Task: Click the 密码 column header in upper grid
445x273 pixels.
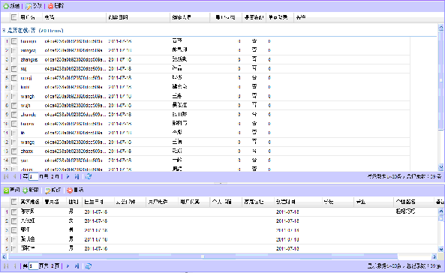Action: (x=74, y=17)
